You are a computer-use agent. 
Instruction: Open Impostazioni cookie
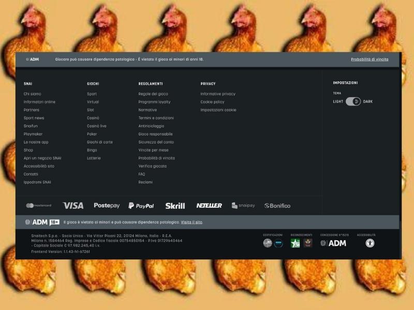(x=219, y=110)
